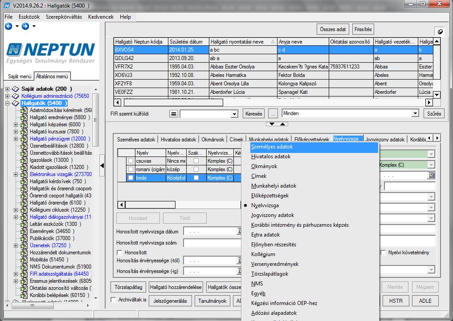Select the Abeles Harmatka table row
The height and width of the screenshot is (321, 453).
pyautogui.click(x=273, y=75)
